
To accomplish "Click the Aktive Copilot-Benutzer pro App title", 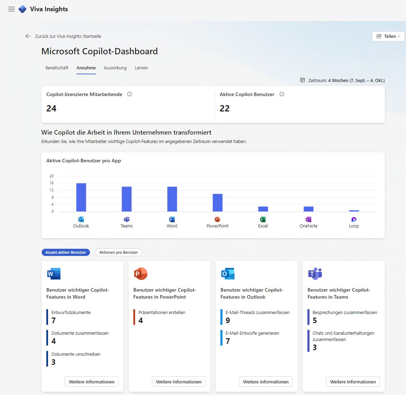I will pos(84,161).
